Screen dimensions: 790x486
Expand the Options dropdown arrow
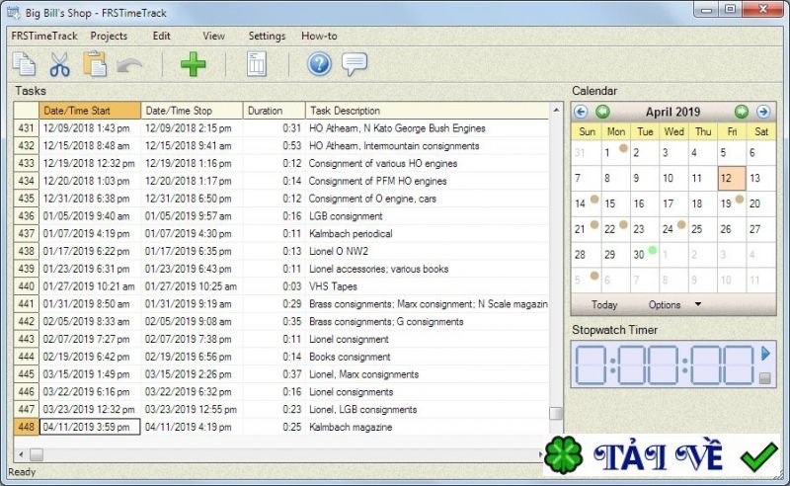(698, 304)
